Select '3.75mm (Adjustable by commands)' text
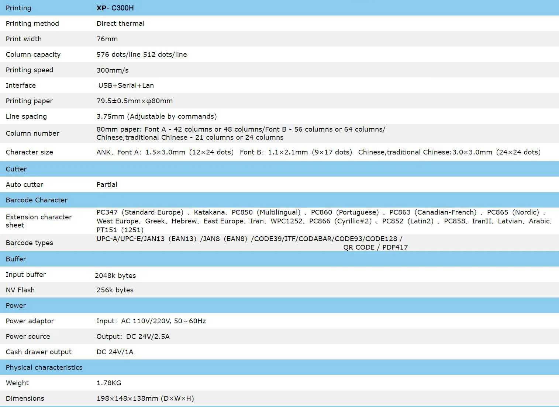Viewport: 559px width, 407px height. click(156, 116)
